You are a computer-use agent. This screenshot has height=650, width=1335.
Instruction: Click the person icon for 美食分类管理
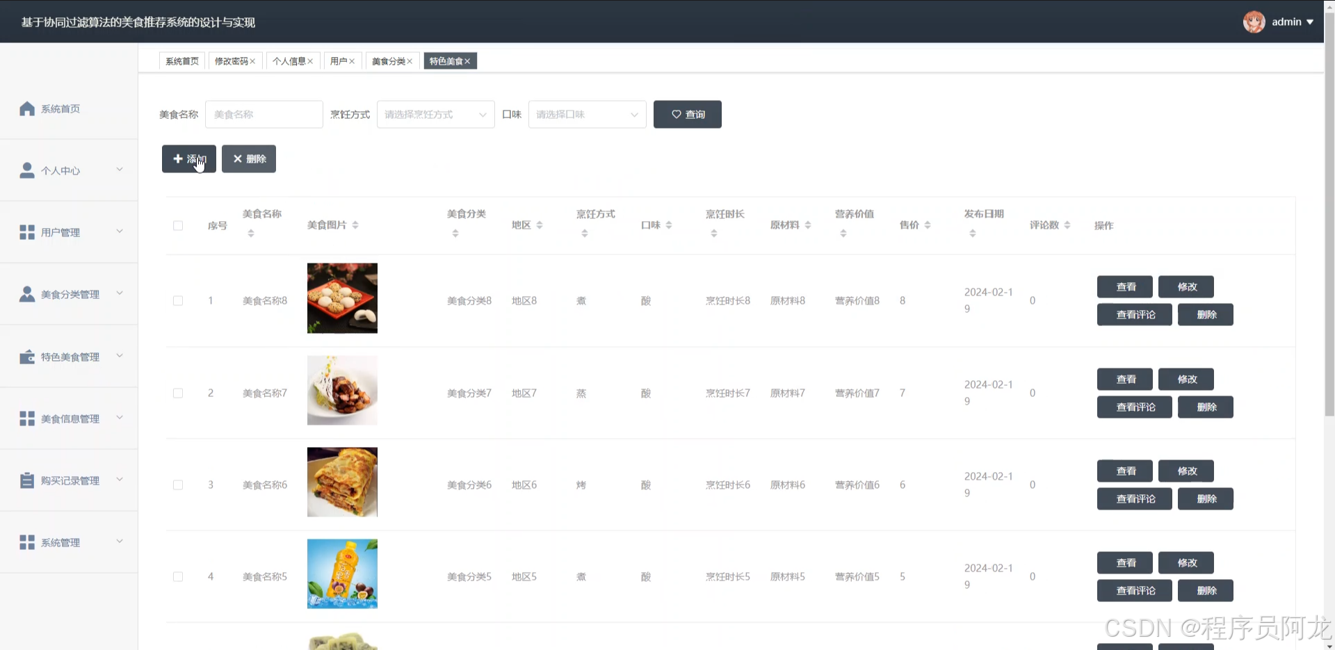(27, 294)
